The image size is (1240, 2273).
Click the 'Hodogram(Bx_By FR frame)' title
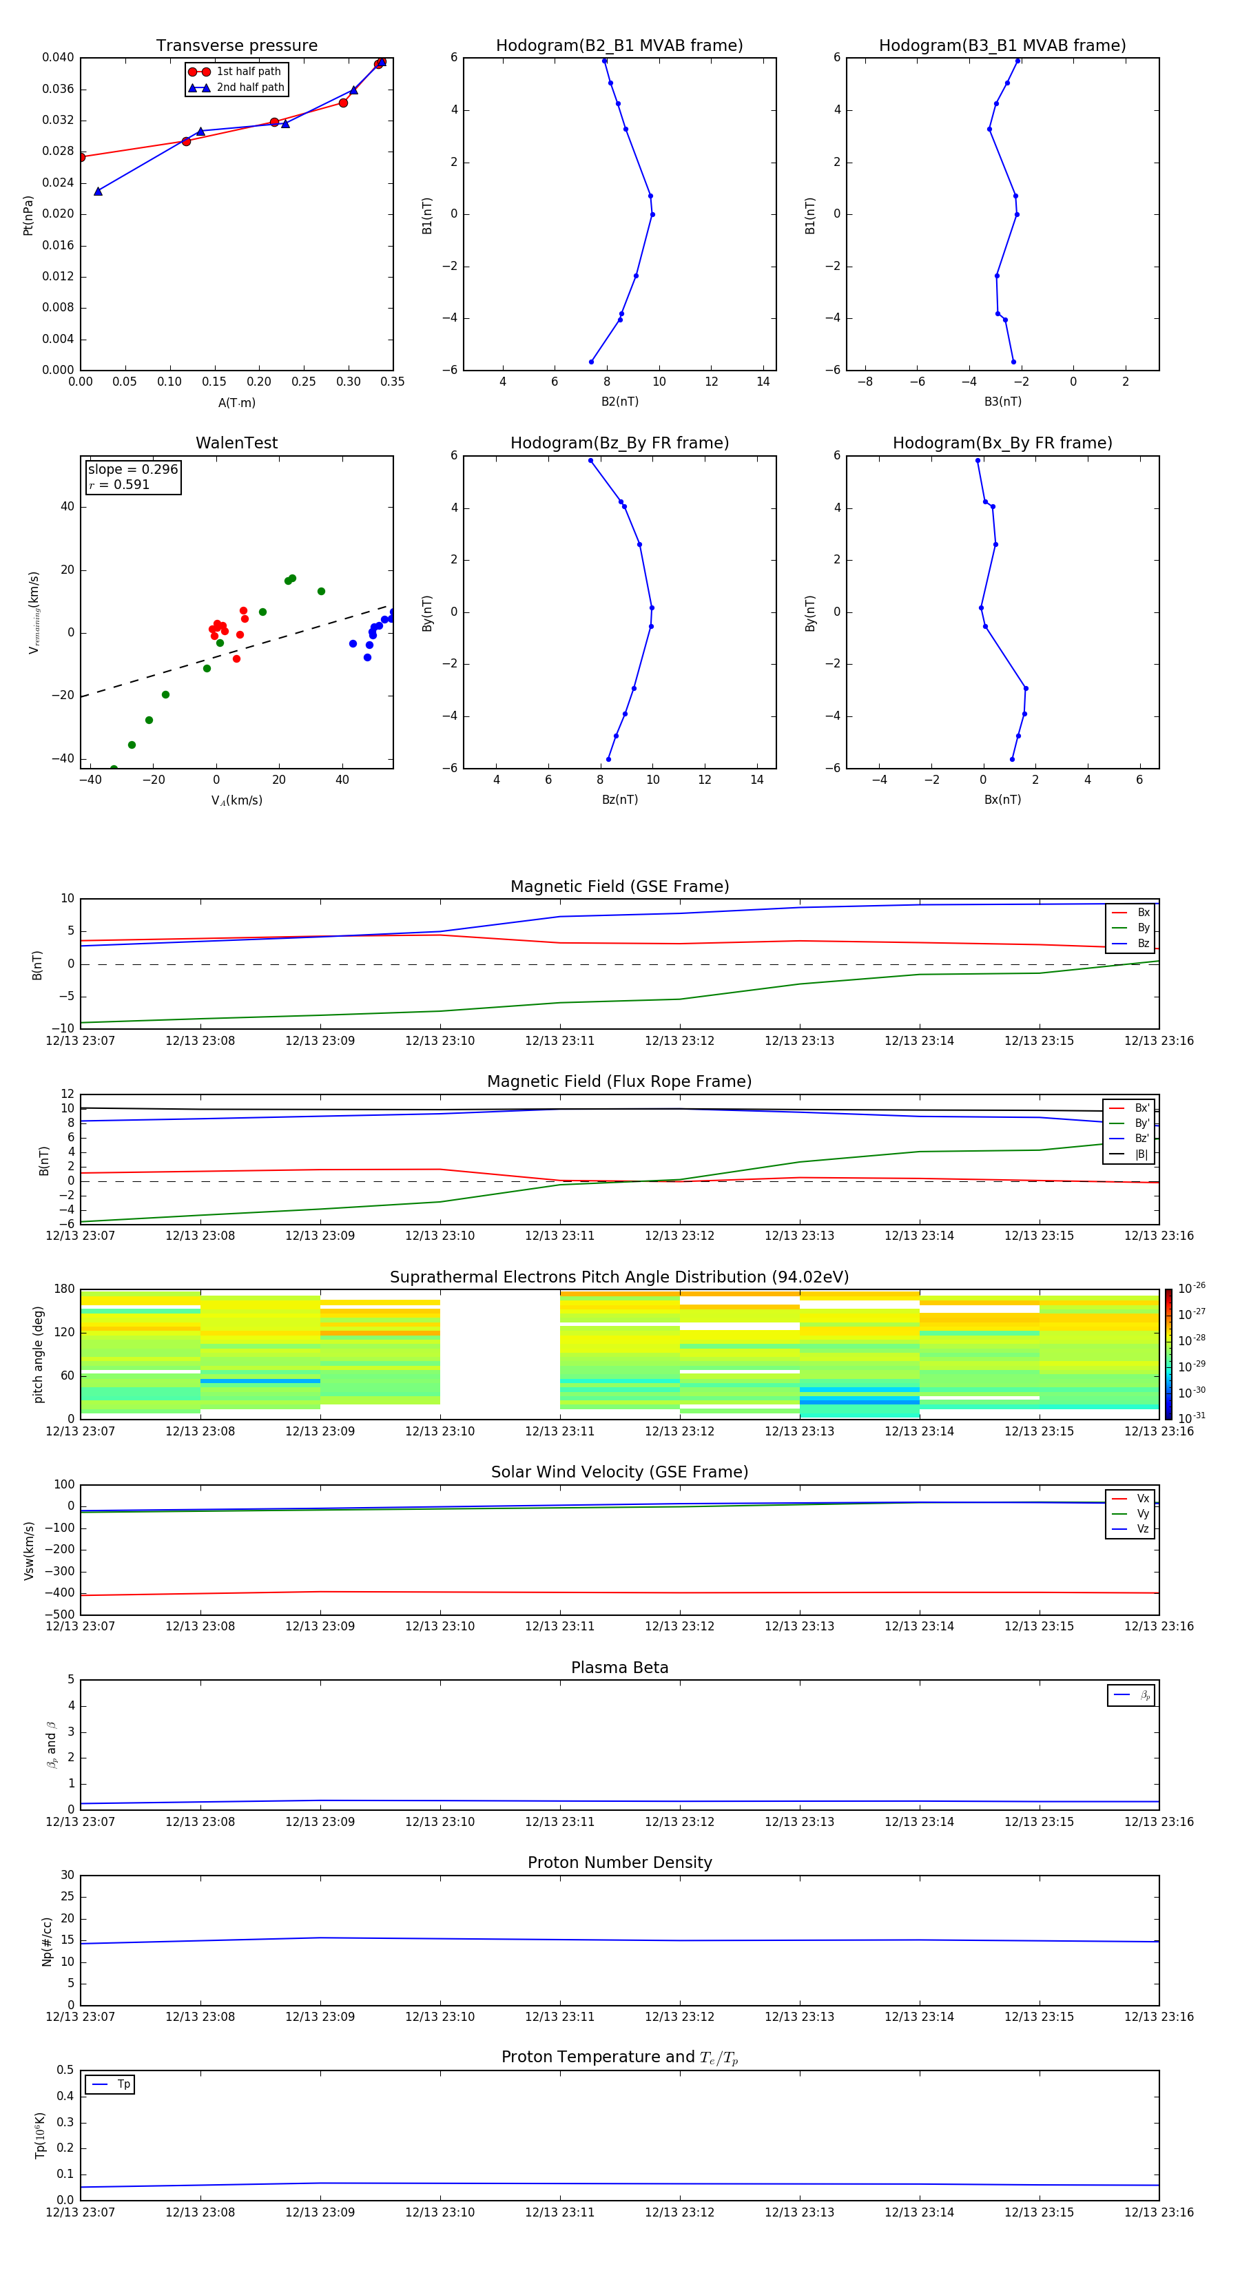(1002, 443)
